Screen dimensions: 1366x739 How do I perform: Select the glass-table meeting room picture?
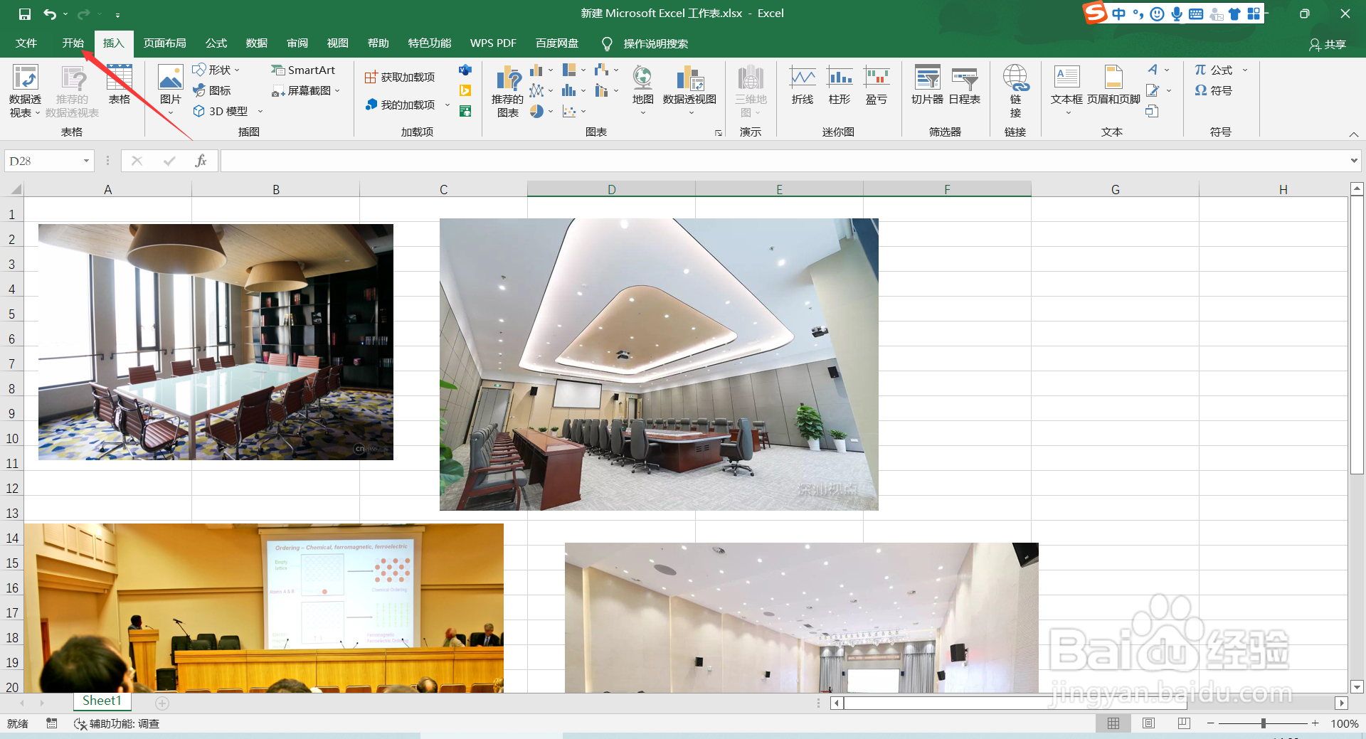click(x=216, y=342)
